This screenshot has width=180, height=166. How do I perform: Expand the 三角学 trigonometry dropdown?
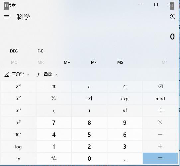click(x=17, y=74)
